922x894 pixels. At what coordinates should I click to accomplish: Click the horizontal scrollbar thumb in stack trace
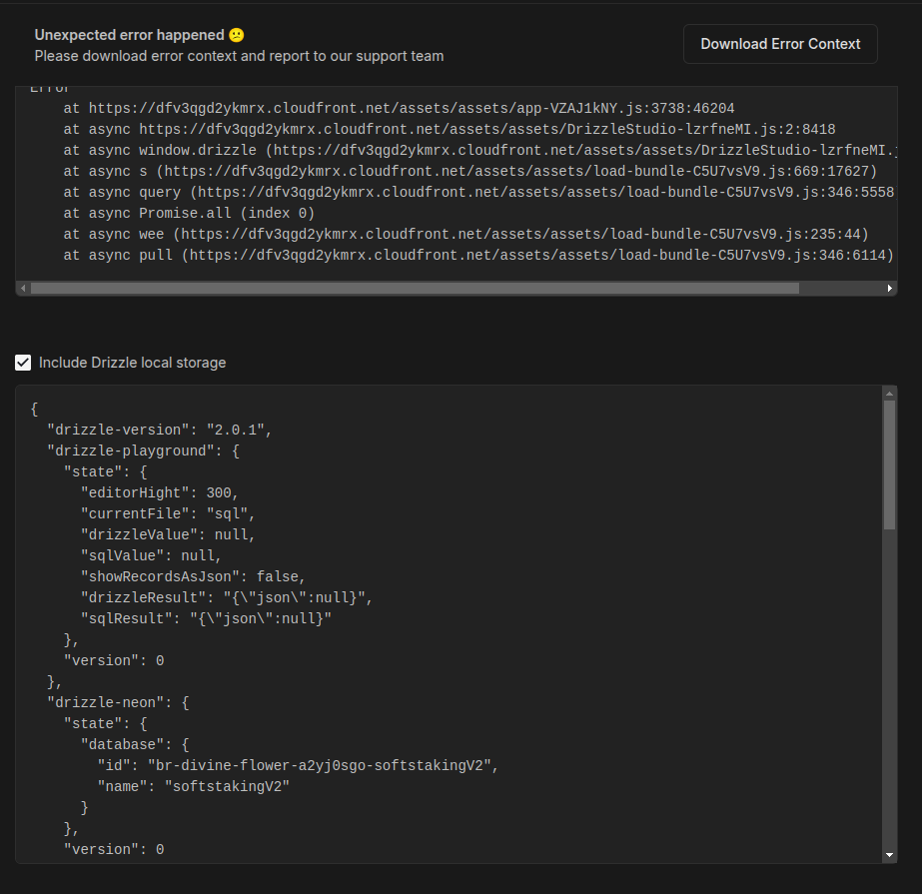[x=415, y=289]
